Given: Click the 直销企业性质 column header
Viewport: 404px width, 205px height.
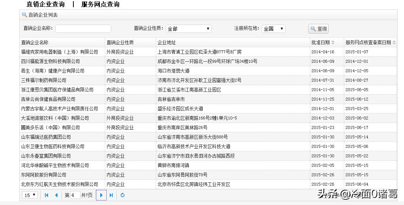Looking at the screenshot, I should 131,42.
